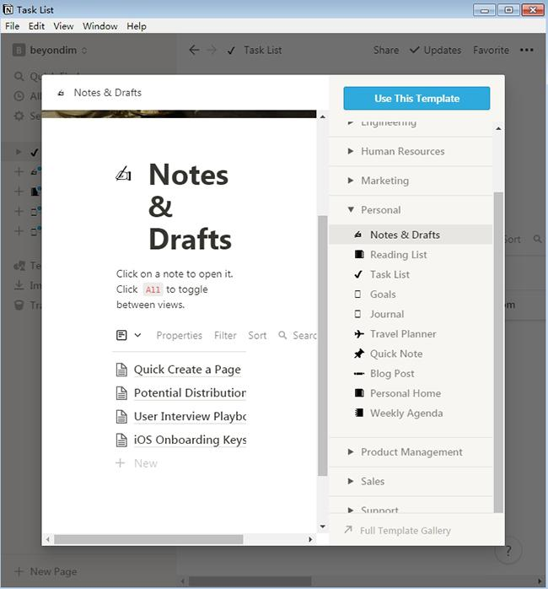Open the three-dot more menu in top bar
The height and width of the screenshot is (589, 548).
pyautogui.click(x=527, y=50)
